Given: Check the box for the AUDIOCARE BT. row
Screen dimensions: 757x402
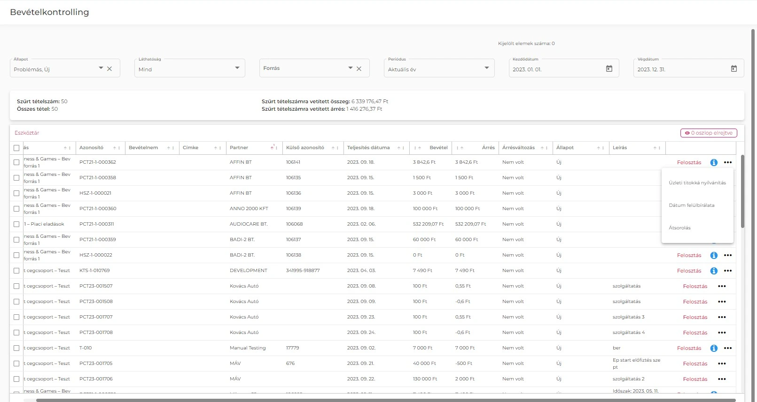Looking at the screenshot, I should coord(16,224).
